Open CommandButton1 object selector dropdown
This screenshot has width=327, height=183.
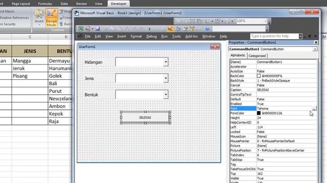(315, 49)
